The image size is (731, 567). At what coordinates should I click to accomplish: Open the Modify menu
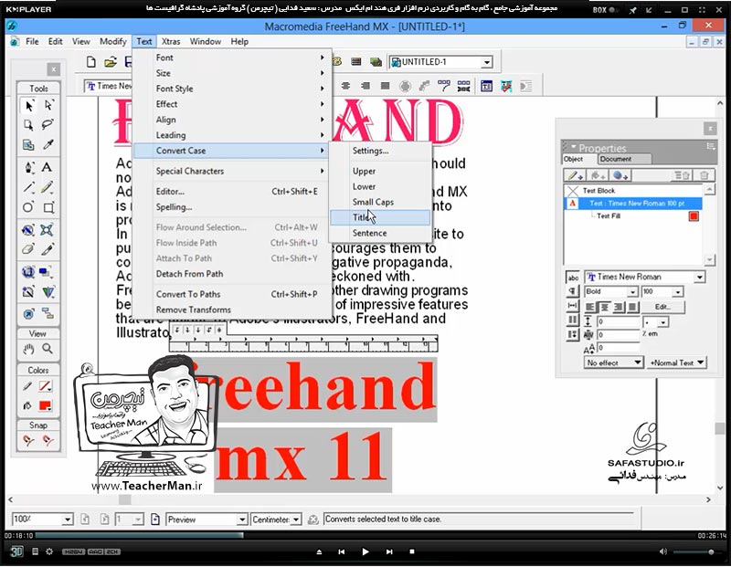point(112,41)
